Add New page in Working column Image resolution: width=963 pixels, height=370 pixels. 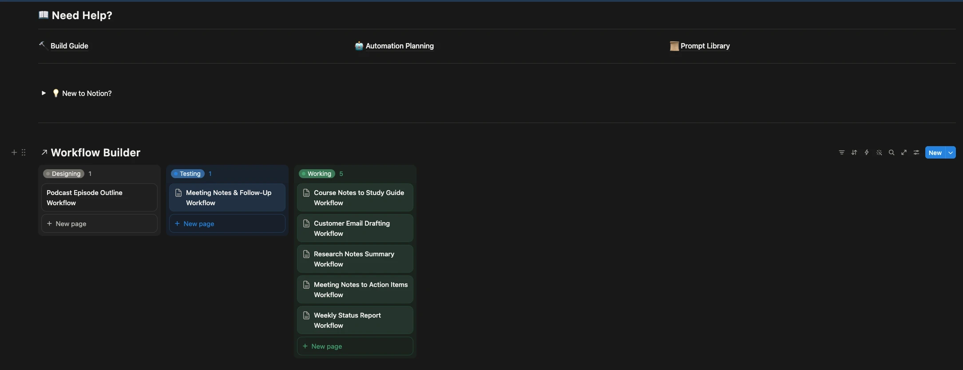[355, 346]
